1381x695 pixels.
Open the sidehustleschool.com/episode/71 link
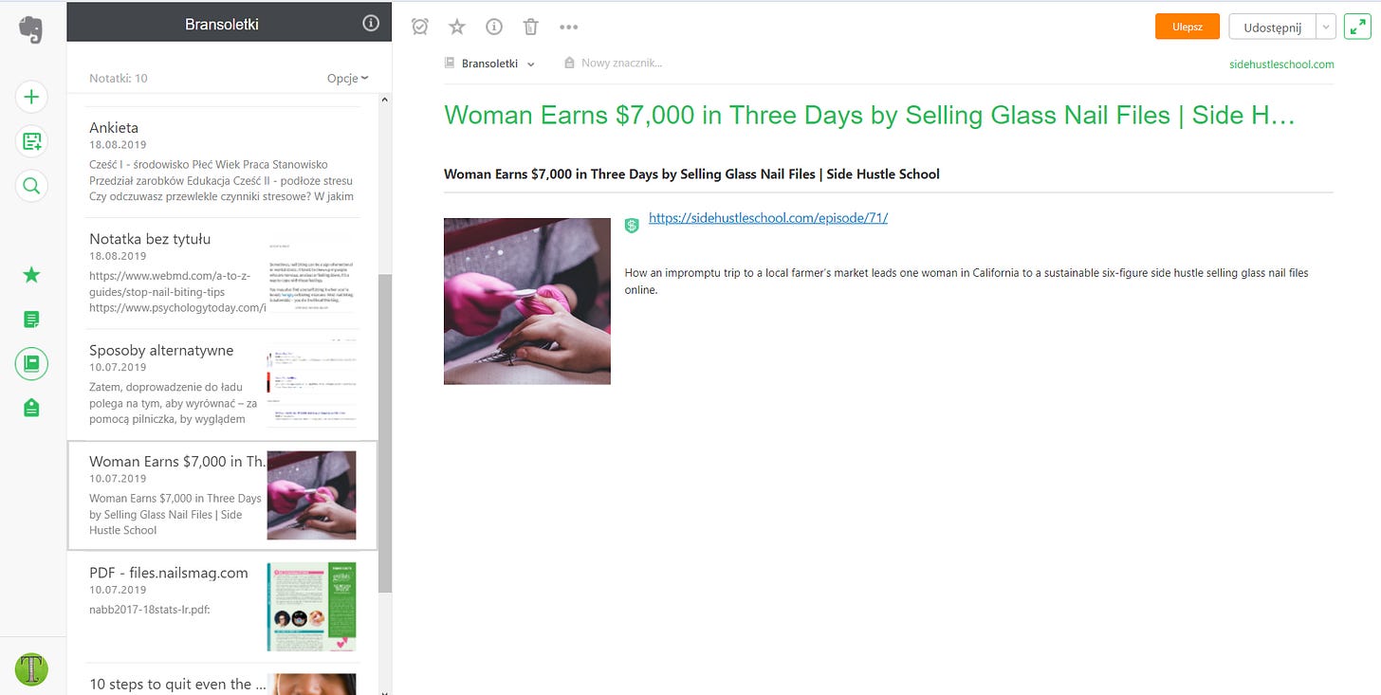[x=768, y=218]
